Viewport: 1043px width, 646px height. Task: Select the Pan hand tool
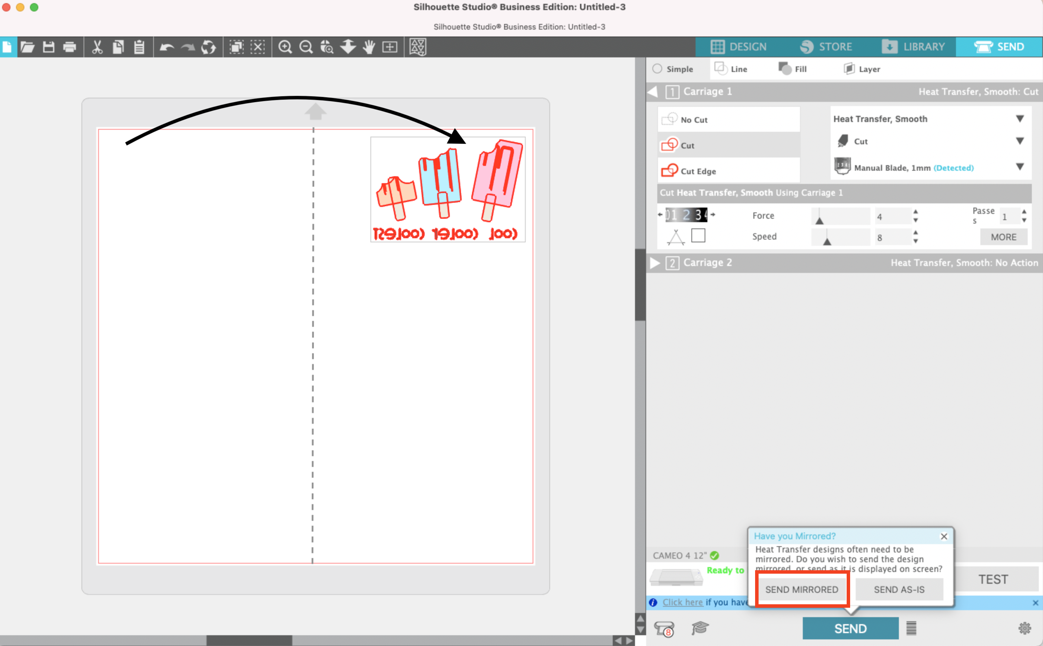[368, 47]
